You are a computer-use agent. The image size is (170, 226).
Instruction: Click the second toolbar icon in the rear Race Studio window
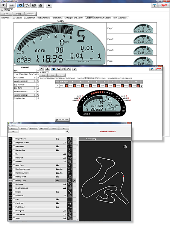pyautogui.click(x=12, y=5)
